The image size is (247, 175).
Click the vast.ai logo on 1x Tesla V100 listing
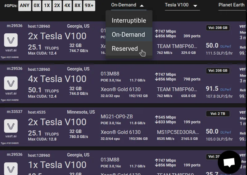click(11, 169)
